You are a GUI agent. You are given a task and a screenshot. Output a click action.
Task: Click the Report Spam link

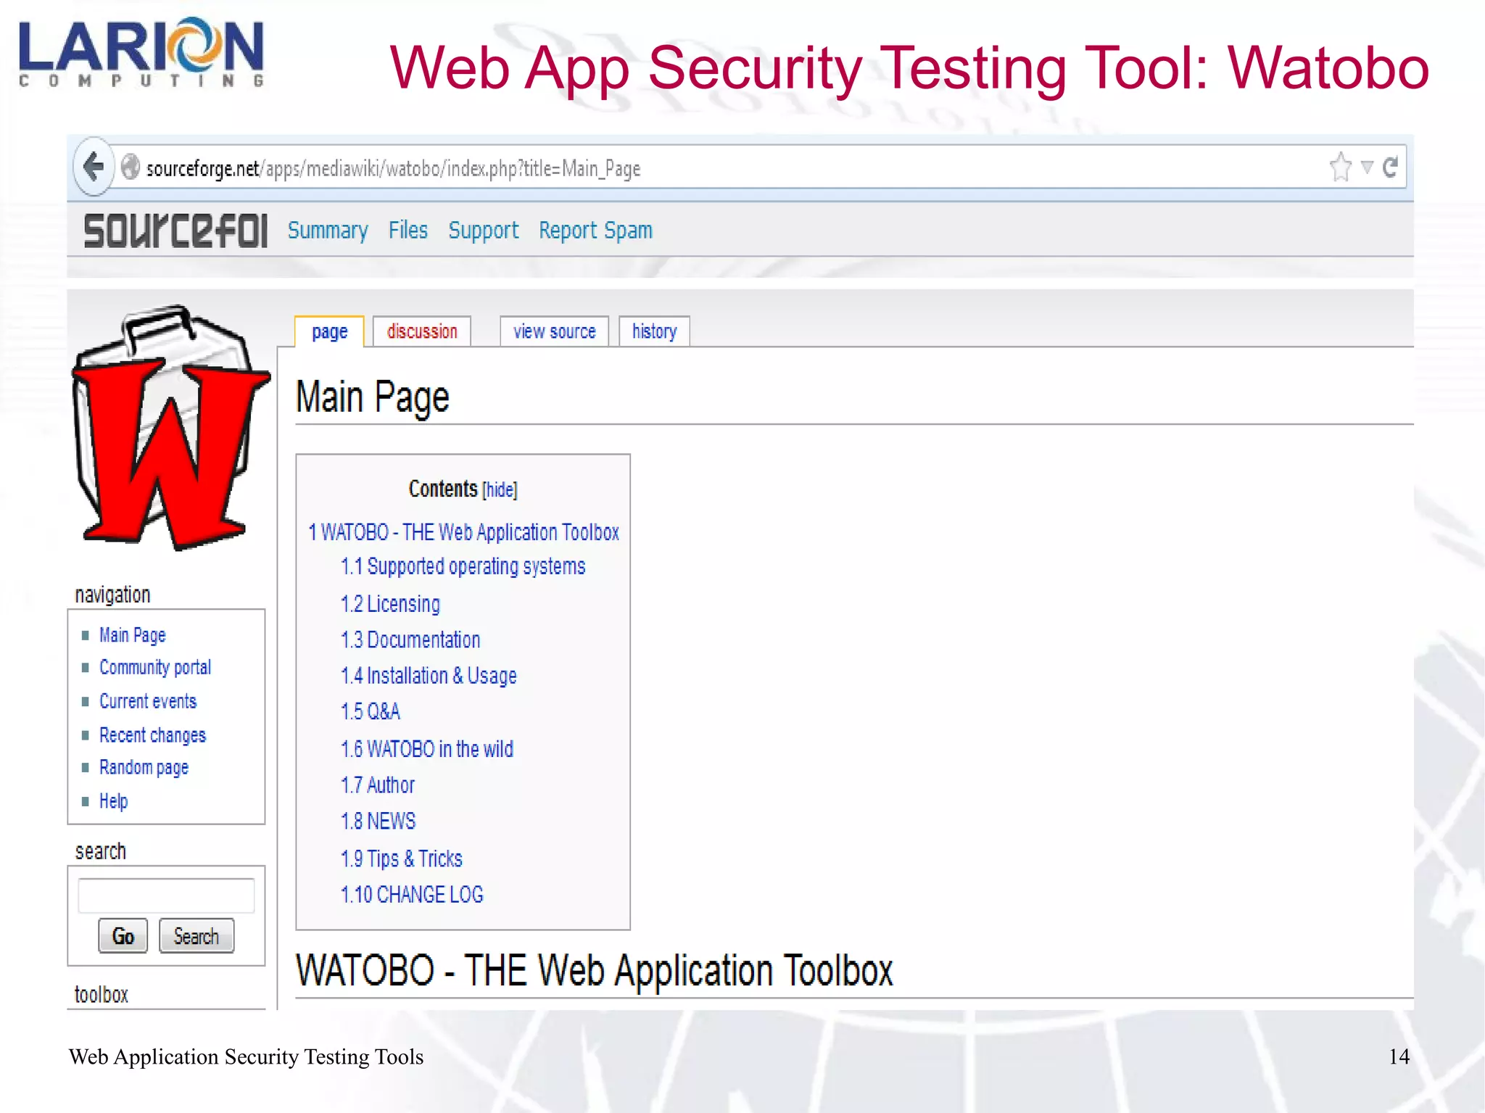pos(595,231)
